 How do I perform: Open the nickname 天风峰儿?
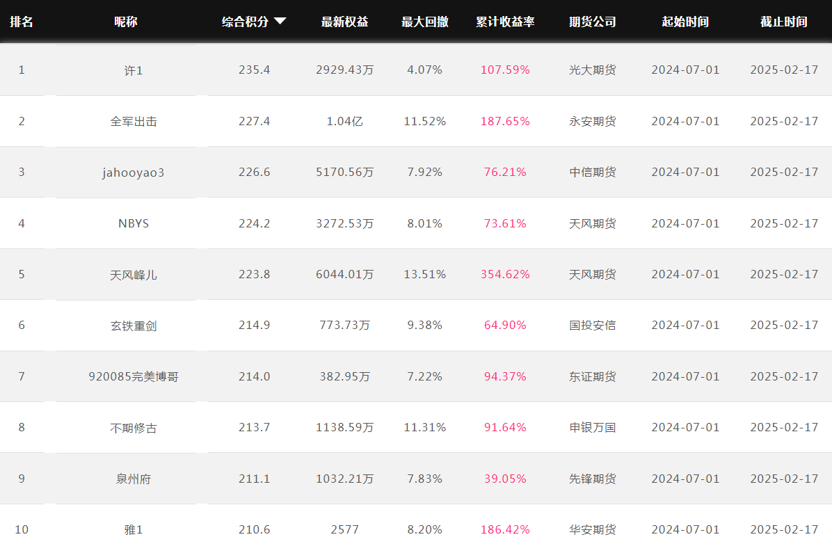tap(134, 275)
